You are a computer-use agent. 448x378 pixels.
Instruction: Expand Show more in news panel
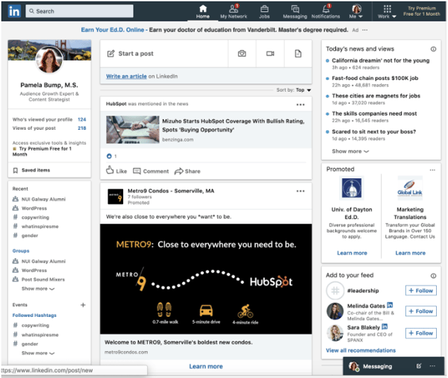click(x=349, y=151)
